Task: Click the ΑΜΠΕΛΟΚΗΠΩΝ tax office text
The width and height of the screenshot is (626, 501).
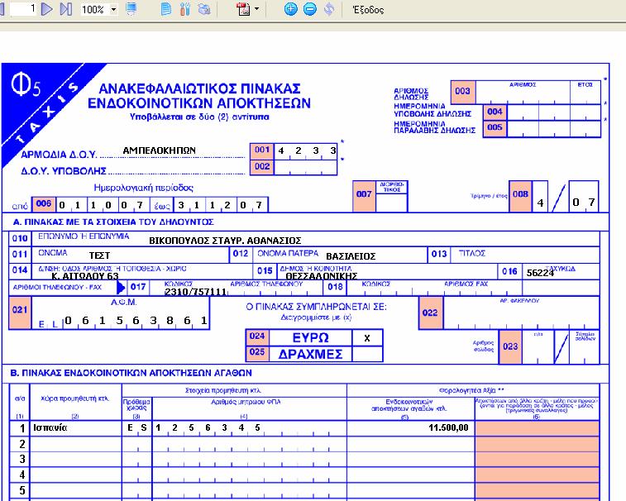Action: point(160,150)
